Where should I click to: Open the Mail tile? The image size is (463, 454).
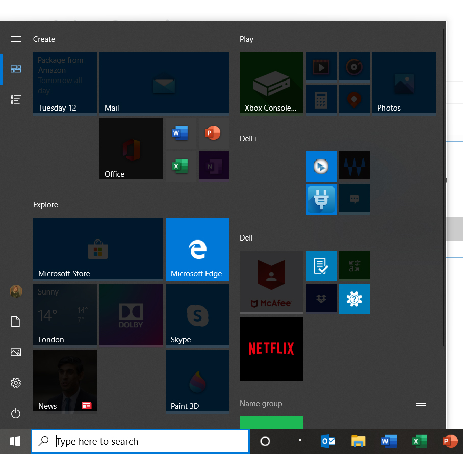pyautogui.click(x=164, y=83)
